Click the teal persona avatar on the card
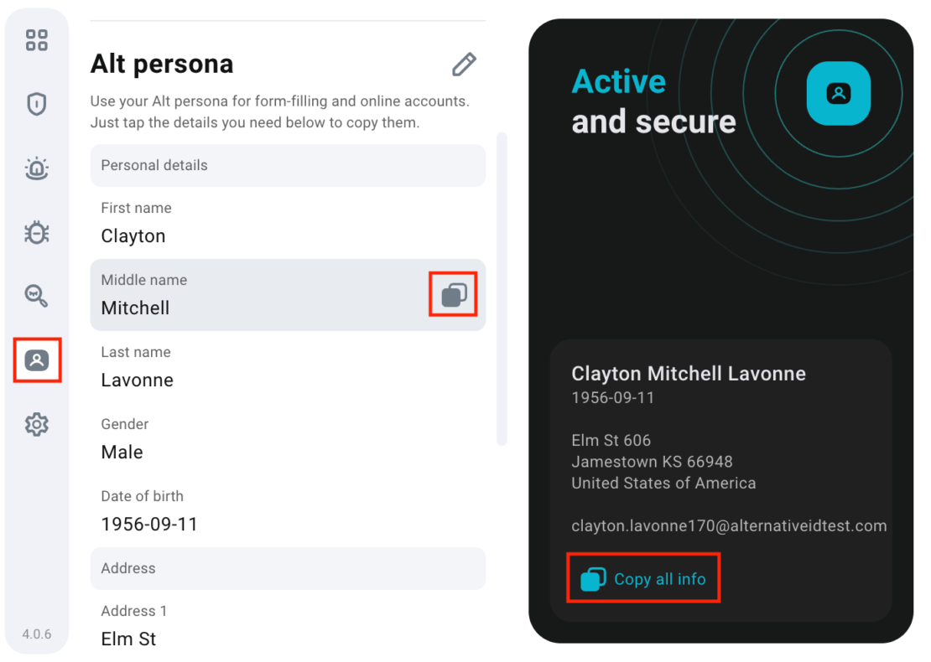 tap(838, 94)
